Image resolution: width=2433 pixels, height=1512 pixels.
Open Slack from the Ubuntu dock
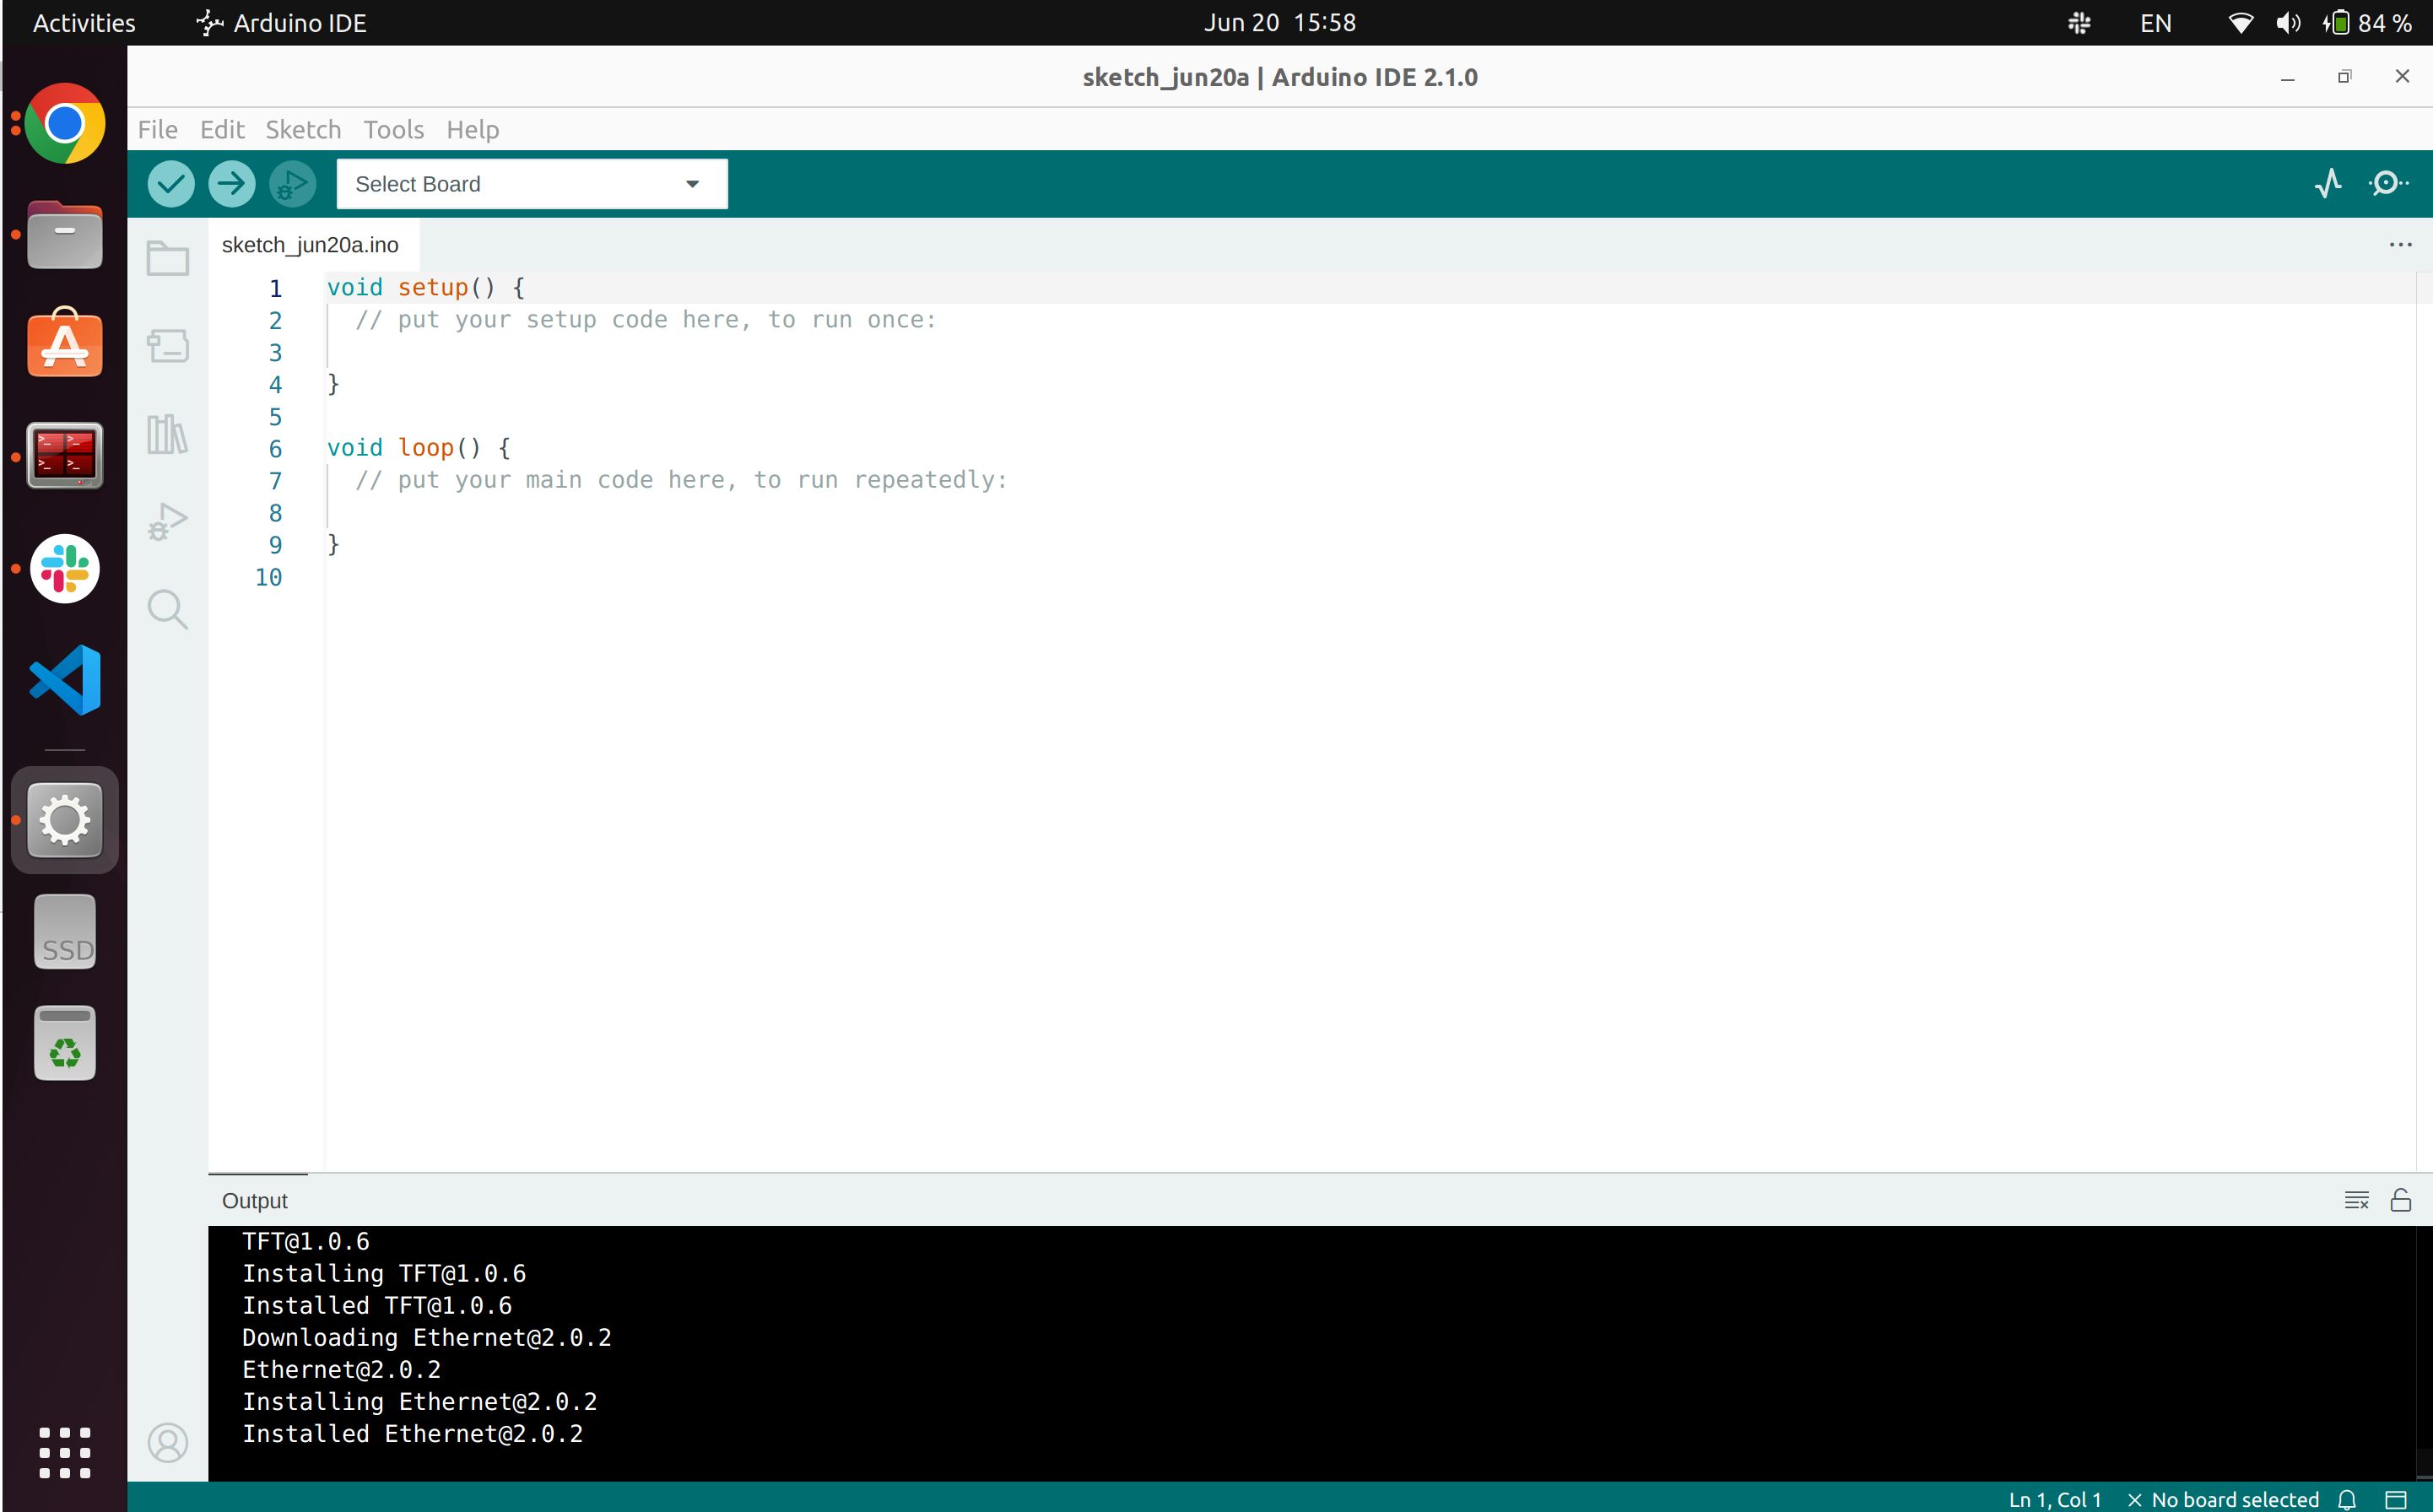click(65, 569)
